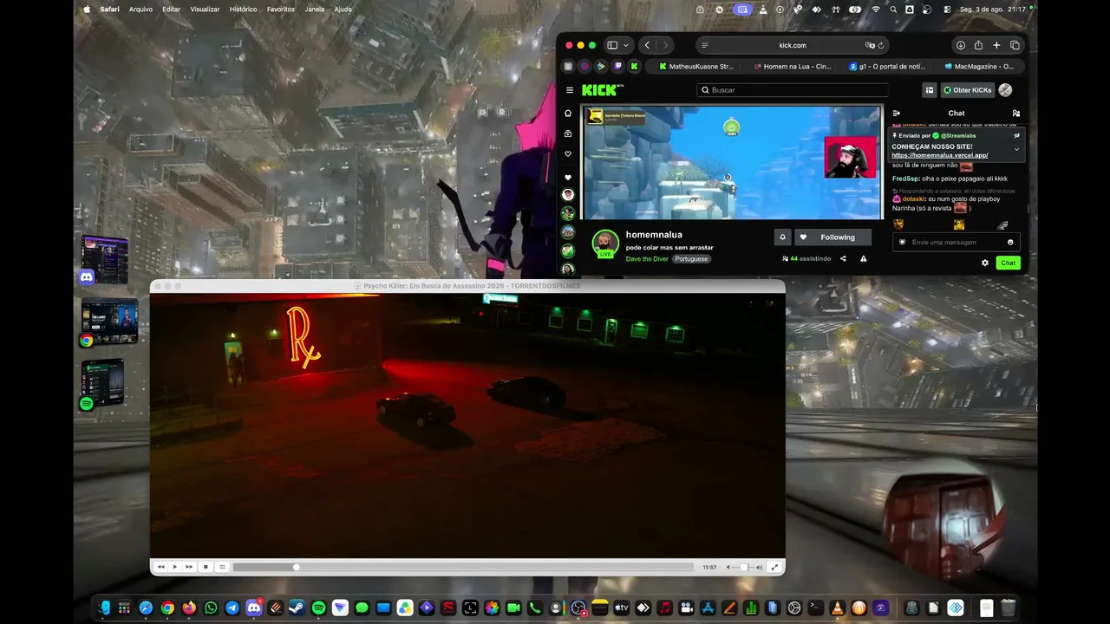Report the stream with the warning triangle icon
The image size is (1110, 624).
coord(863,258)
